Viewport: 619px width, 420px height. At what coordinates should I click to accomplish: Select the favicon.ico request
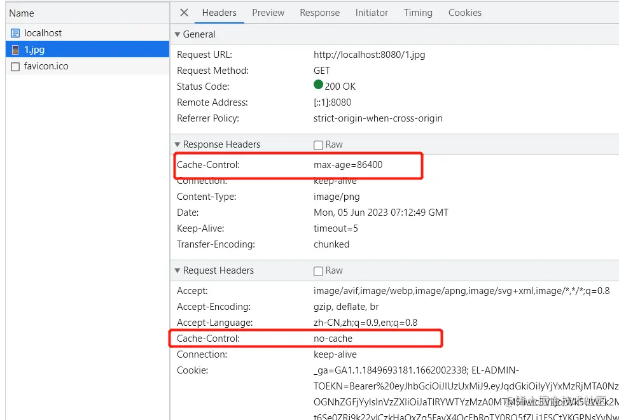(x=46, y=66)
